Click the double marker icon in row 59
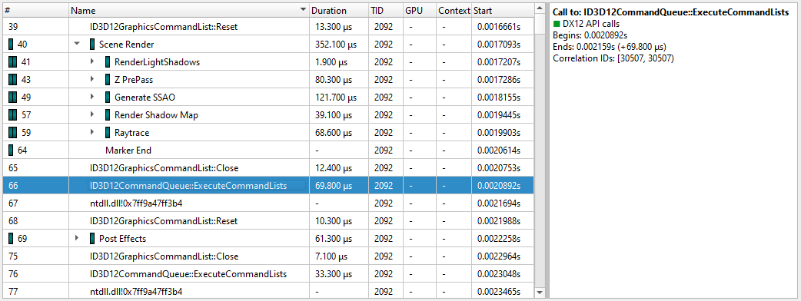Viewport: 801px width, 301px height. click(x=13, y=133)
